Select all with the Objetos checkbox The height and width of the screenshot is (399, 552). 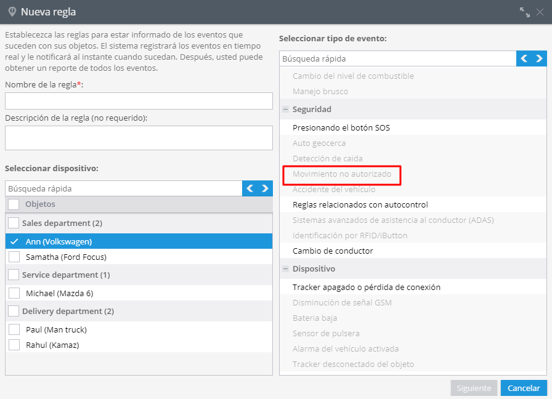coord(14,204)
